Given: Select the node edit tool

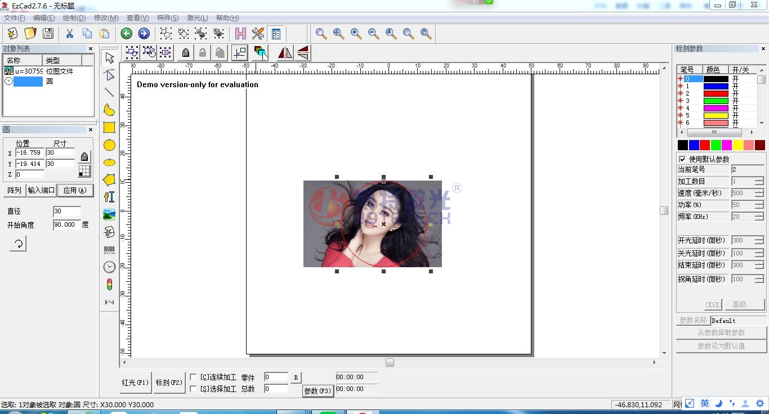Looking at the screenshot, I should [109, 75].
